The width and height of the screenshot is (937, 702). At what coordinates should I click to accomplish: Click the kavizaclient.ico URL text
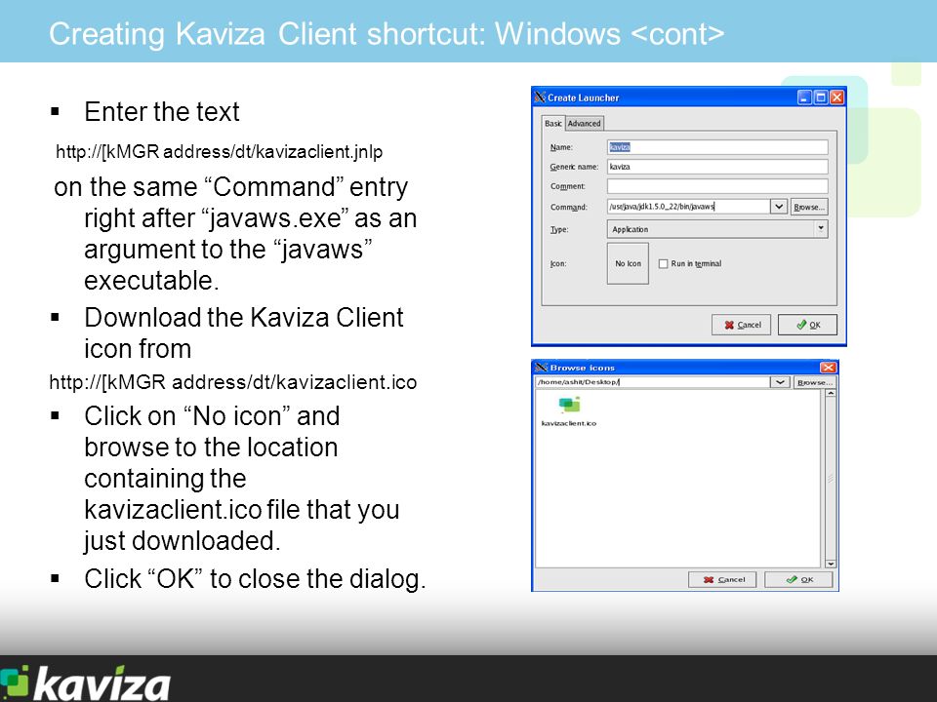pyautogui.click(x=233, y=382)
